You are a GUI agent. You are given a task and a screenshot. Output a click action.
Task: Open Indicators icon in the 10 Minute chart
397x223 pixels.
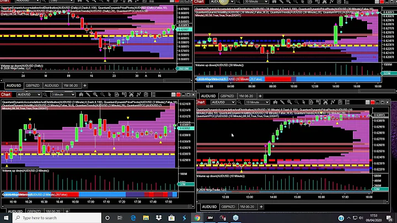click(x=325, y=102)
